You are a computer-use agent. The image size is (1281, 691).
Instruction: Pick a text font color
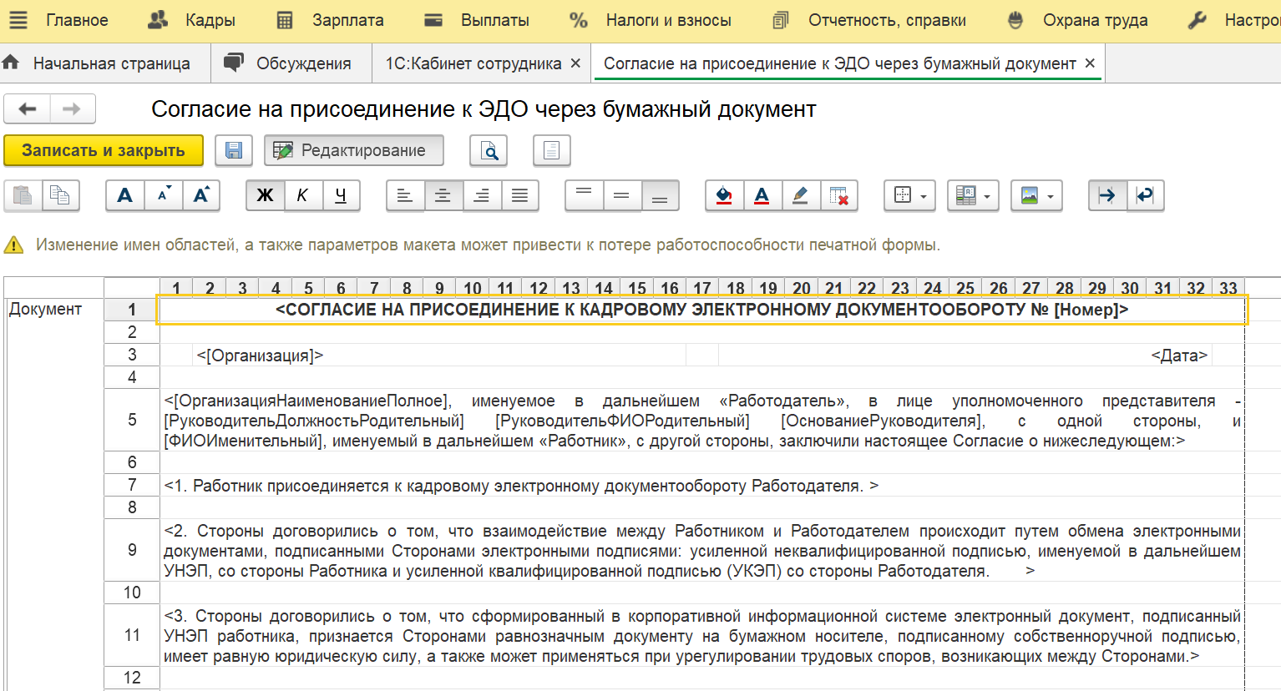(762, 195)
